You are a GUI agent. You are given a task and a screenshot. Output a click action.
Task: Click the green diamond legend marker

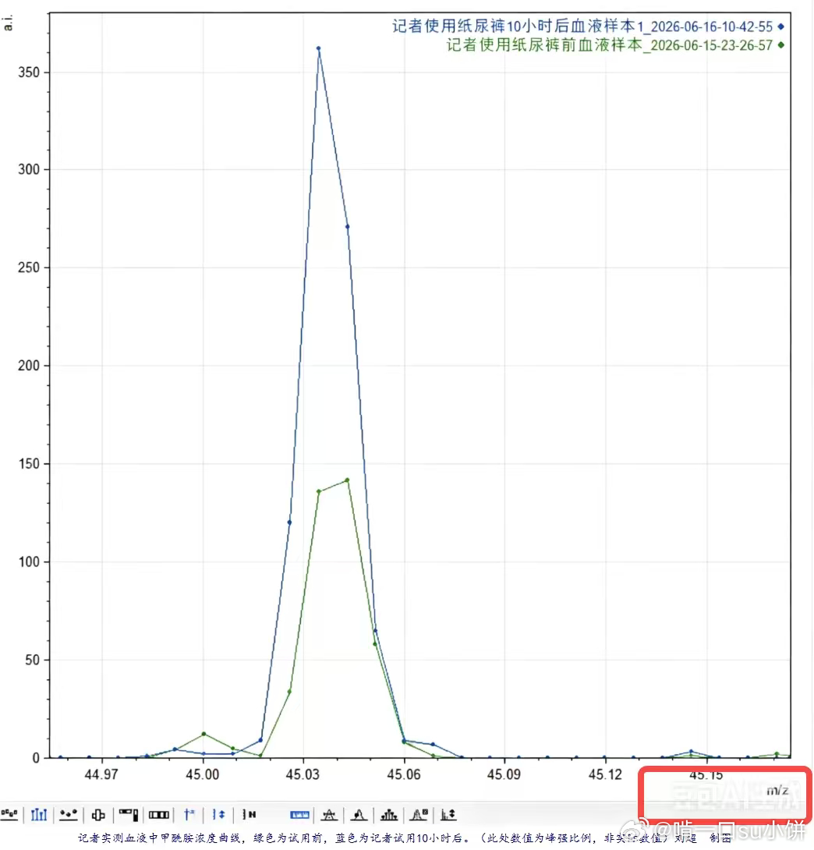tap(781, 45)
